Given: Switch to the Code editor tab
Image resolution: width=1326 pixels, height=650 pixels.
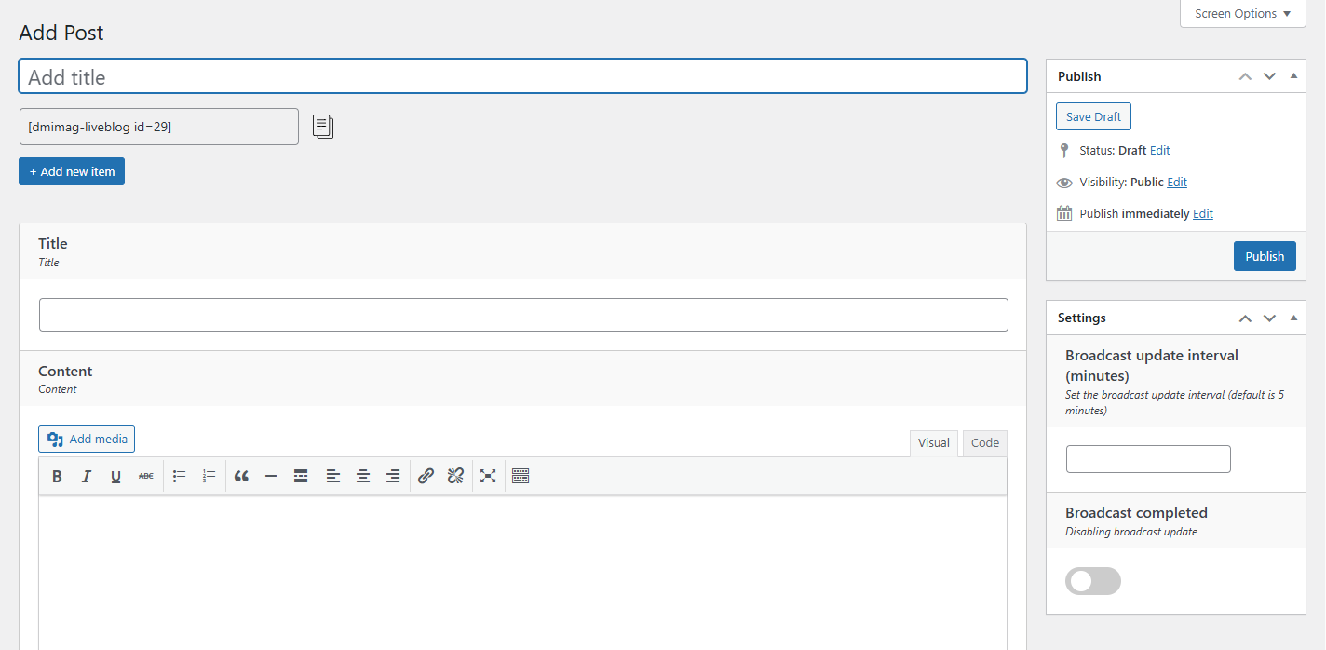Looking at the screenshot, I should tap(985, 443).
